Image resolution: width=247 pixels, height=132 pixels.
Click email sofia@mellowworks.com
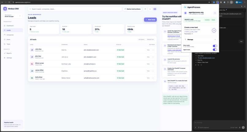tap(91, 78)
